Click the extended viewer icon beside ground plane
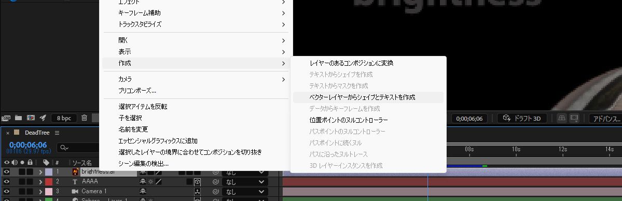 tap(574, 118)
